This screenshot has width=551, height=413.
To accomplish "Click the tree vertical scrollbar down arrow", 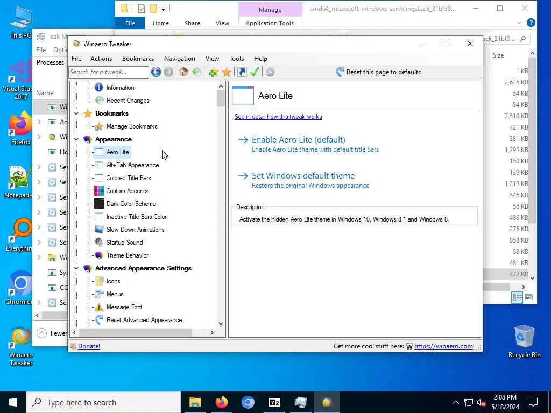I will click(221, 323).
